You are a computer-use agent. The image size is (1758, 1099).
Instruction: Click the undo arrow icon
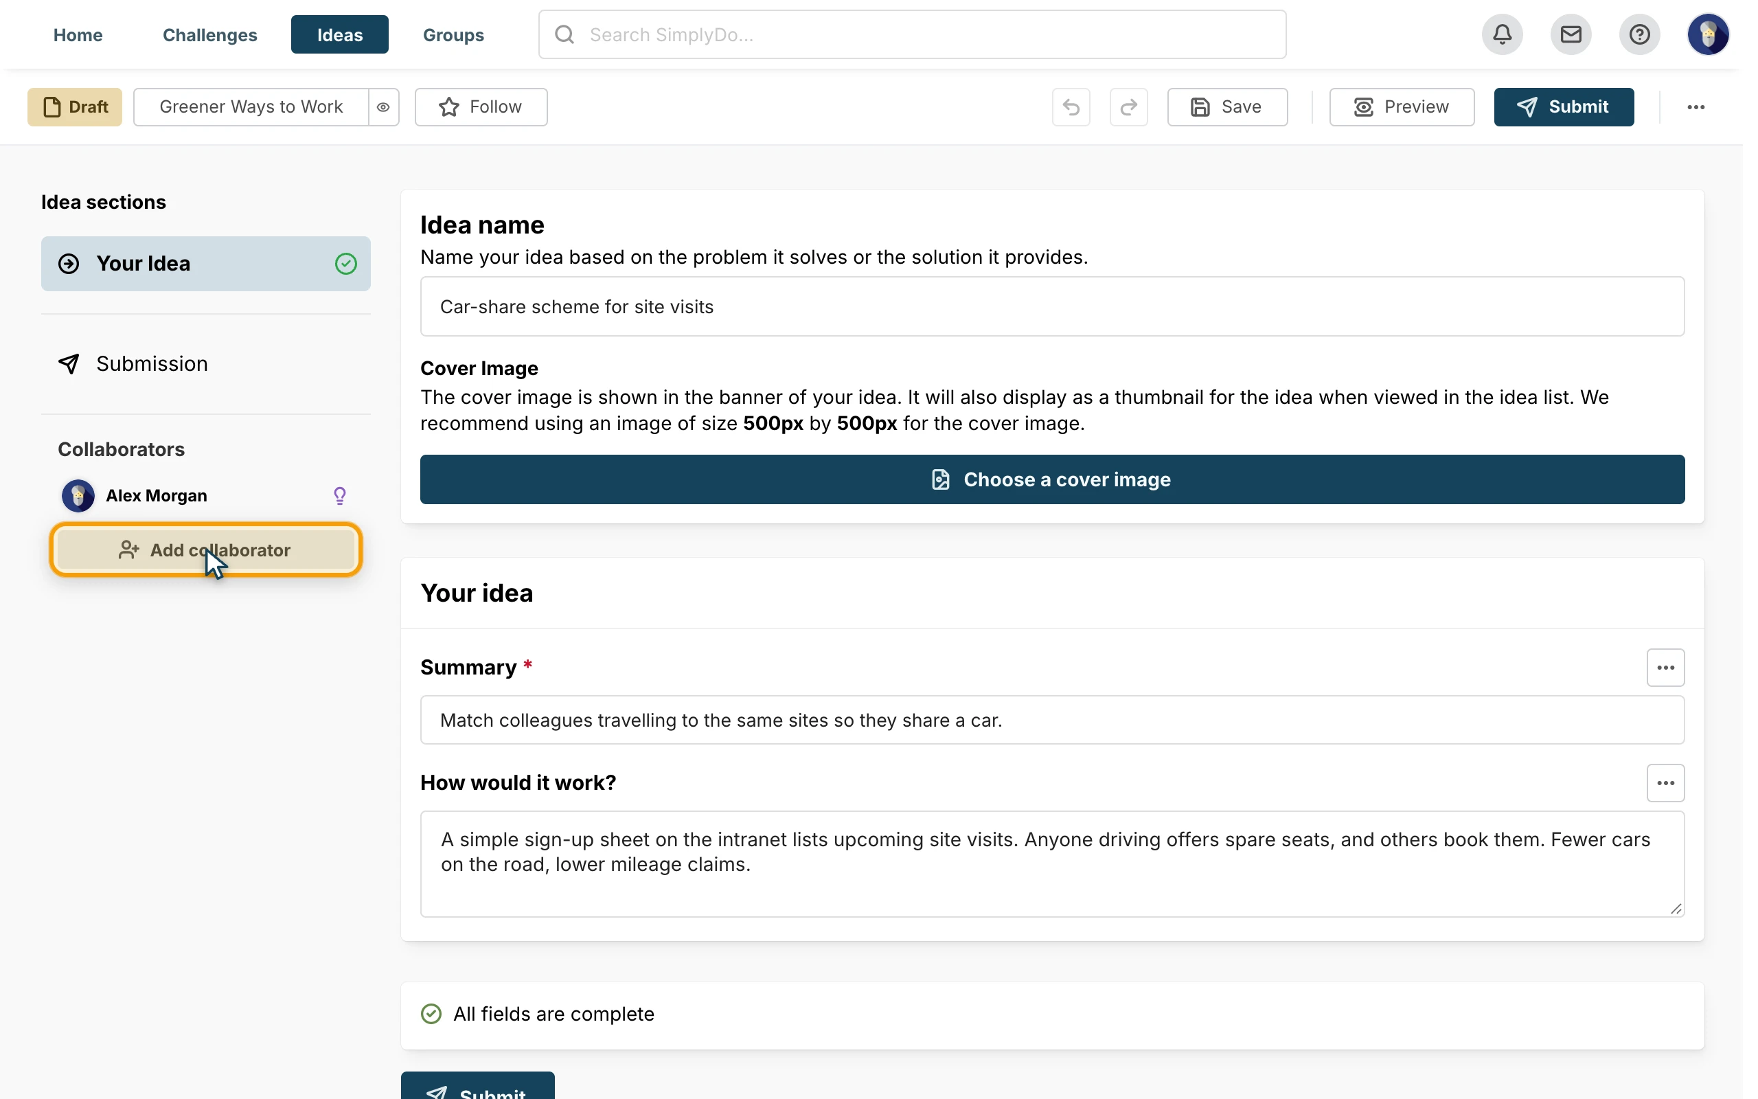pyautogui.click(x=1071, y=107)
